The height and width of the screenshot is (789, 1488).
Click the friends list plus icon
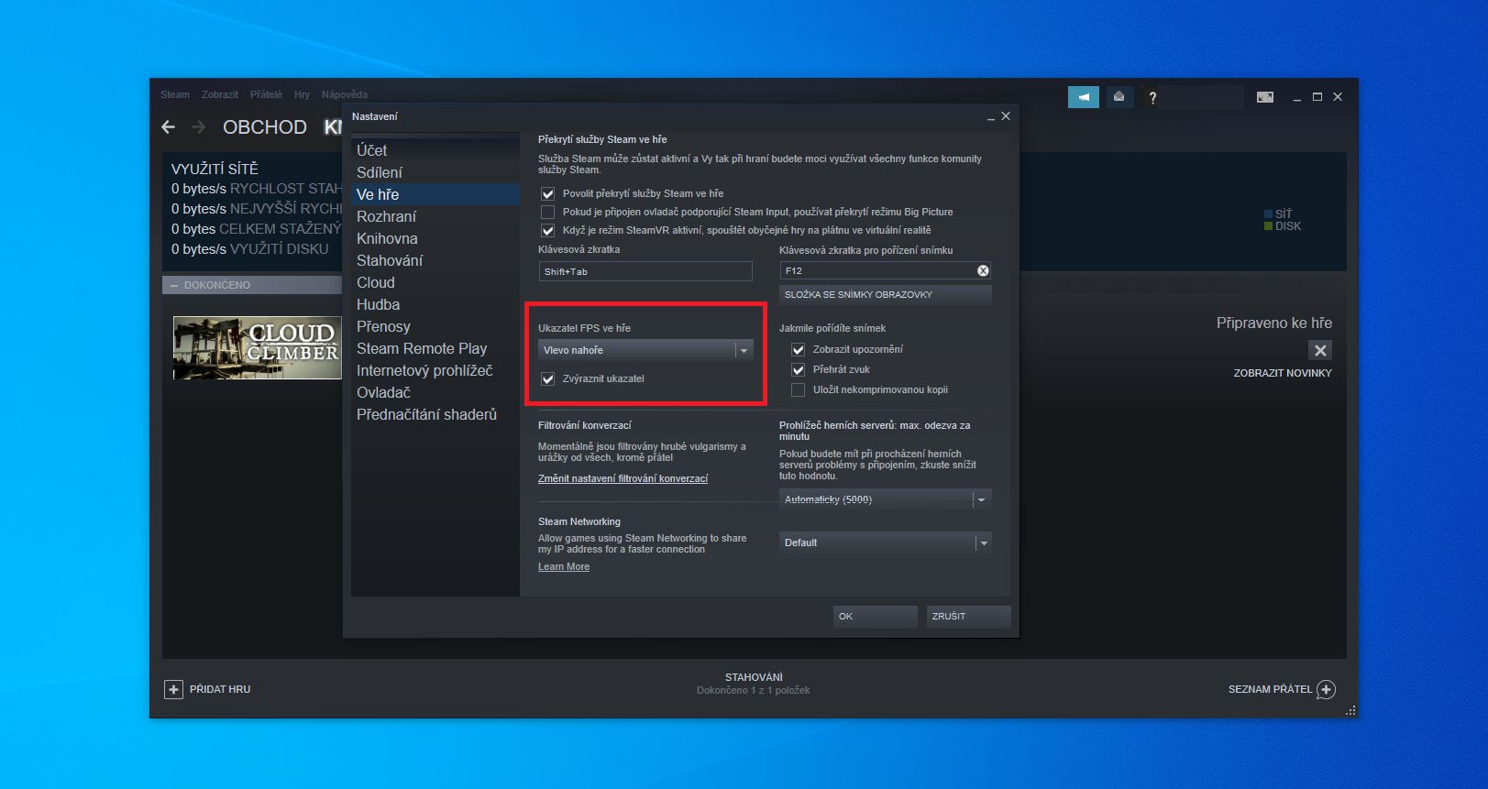click(x=1326, y=689)
